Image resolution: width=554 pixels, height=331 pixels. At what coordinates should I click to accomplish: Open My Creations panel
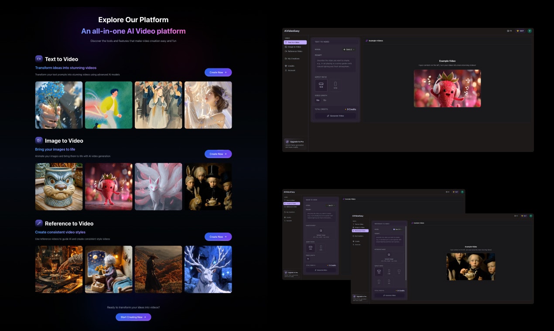[292, 59]
